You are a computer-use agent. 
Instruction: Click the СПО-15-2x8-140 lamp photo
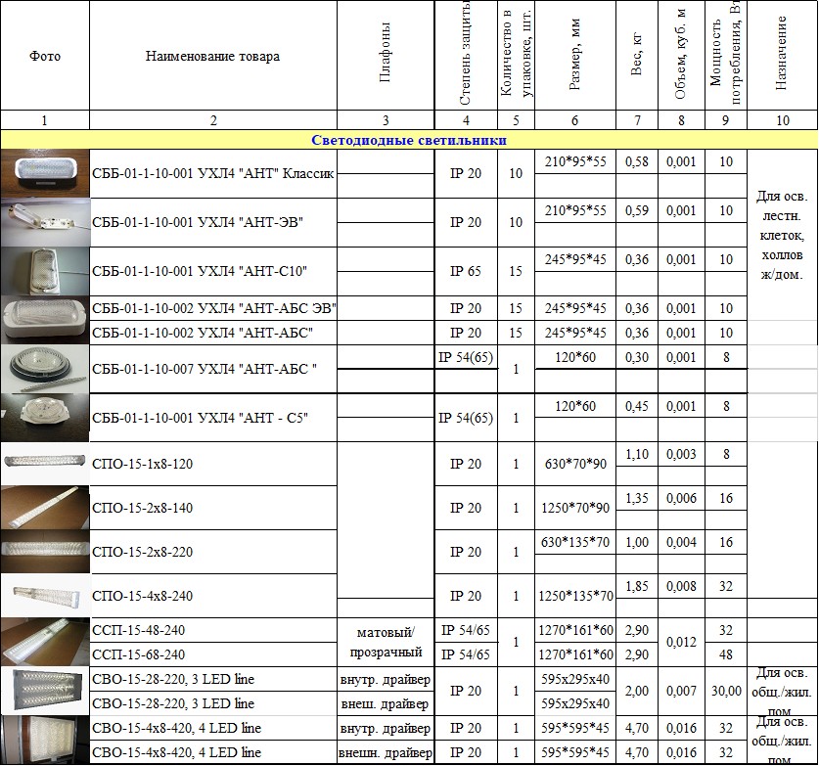45,508
